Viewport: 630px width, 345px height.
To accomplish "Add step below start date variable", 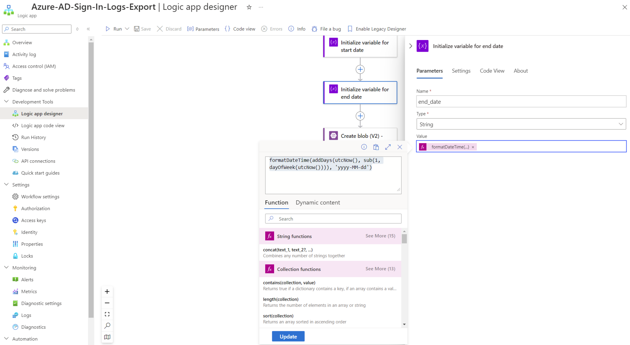I will click(x=360, y=69).
